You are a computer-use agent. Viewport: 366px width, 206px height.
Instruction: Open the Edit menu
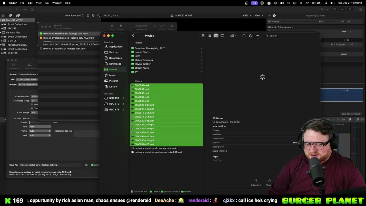(x=30, y=3)
